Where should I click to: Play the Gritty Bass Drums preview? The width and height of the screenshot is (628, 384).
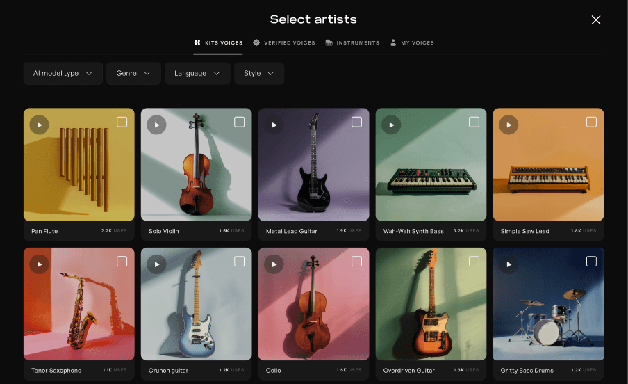click(x=509, y=264)
